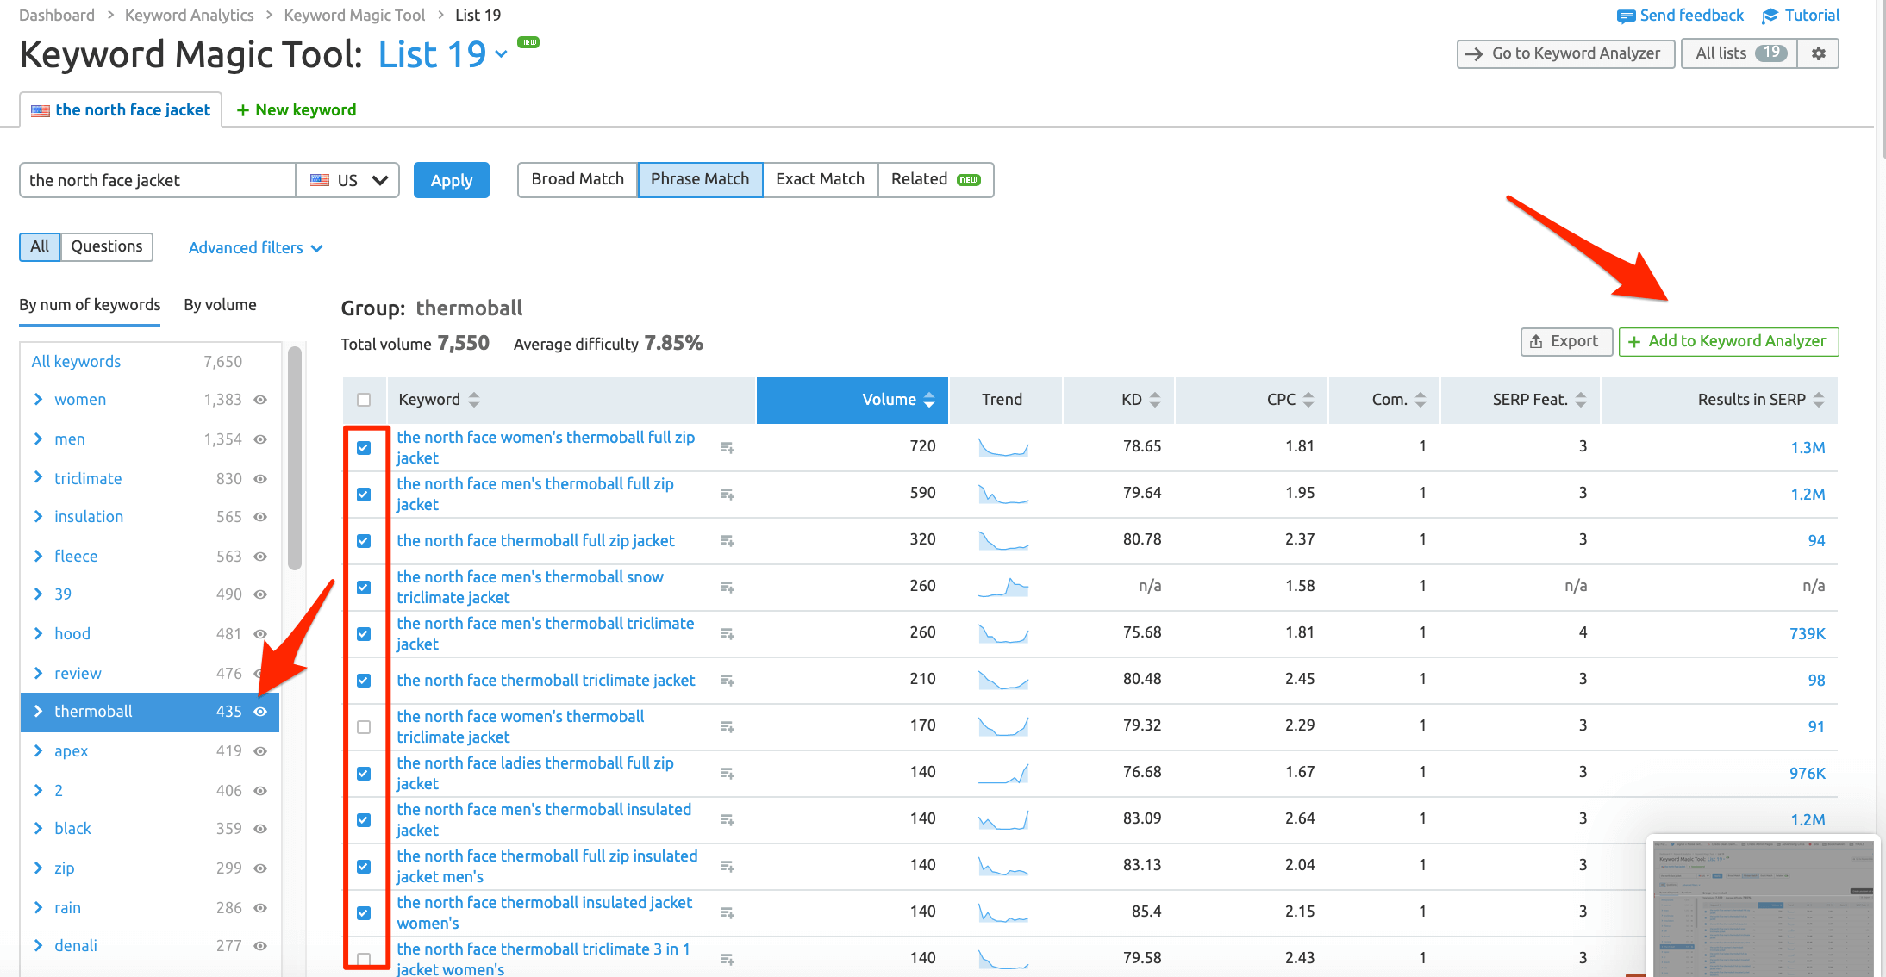
Task: Click the settings gear icon near All lists
Action: (x=1819, y=53)
